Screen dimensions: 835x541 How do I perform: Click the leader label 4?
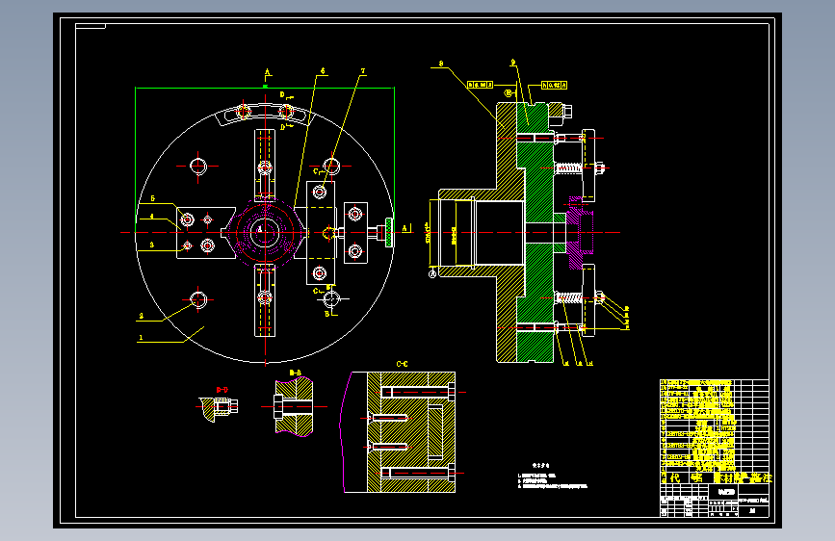click(152, 217)
